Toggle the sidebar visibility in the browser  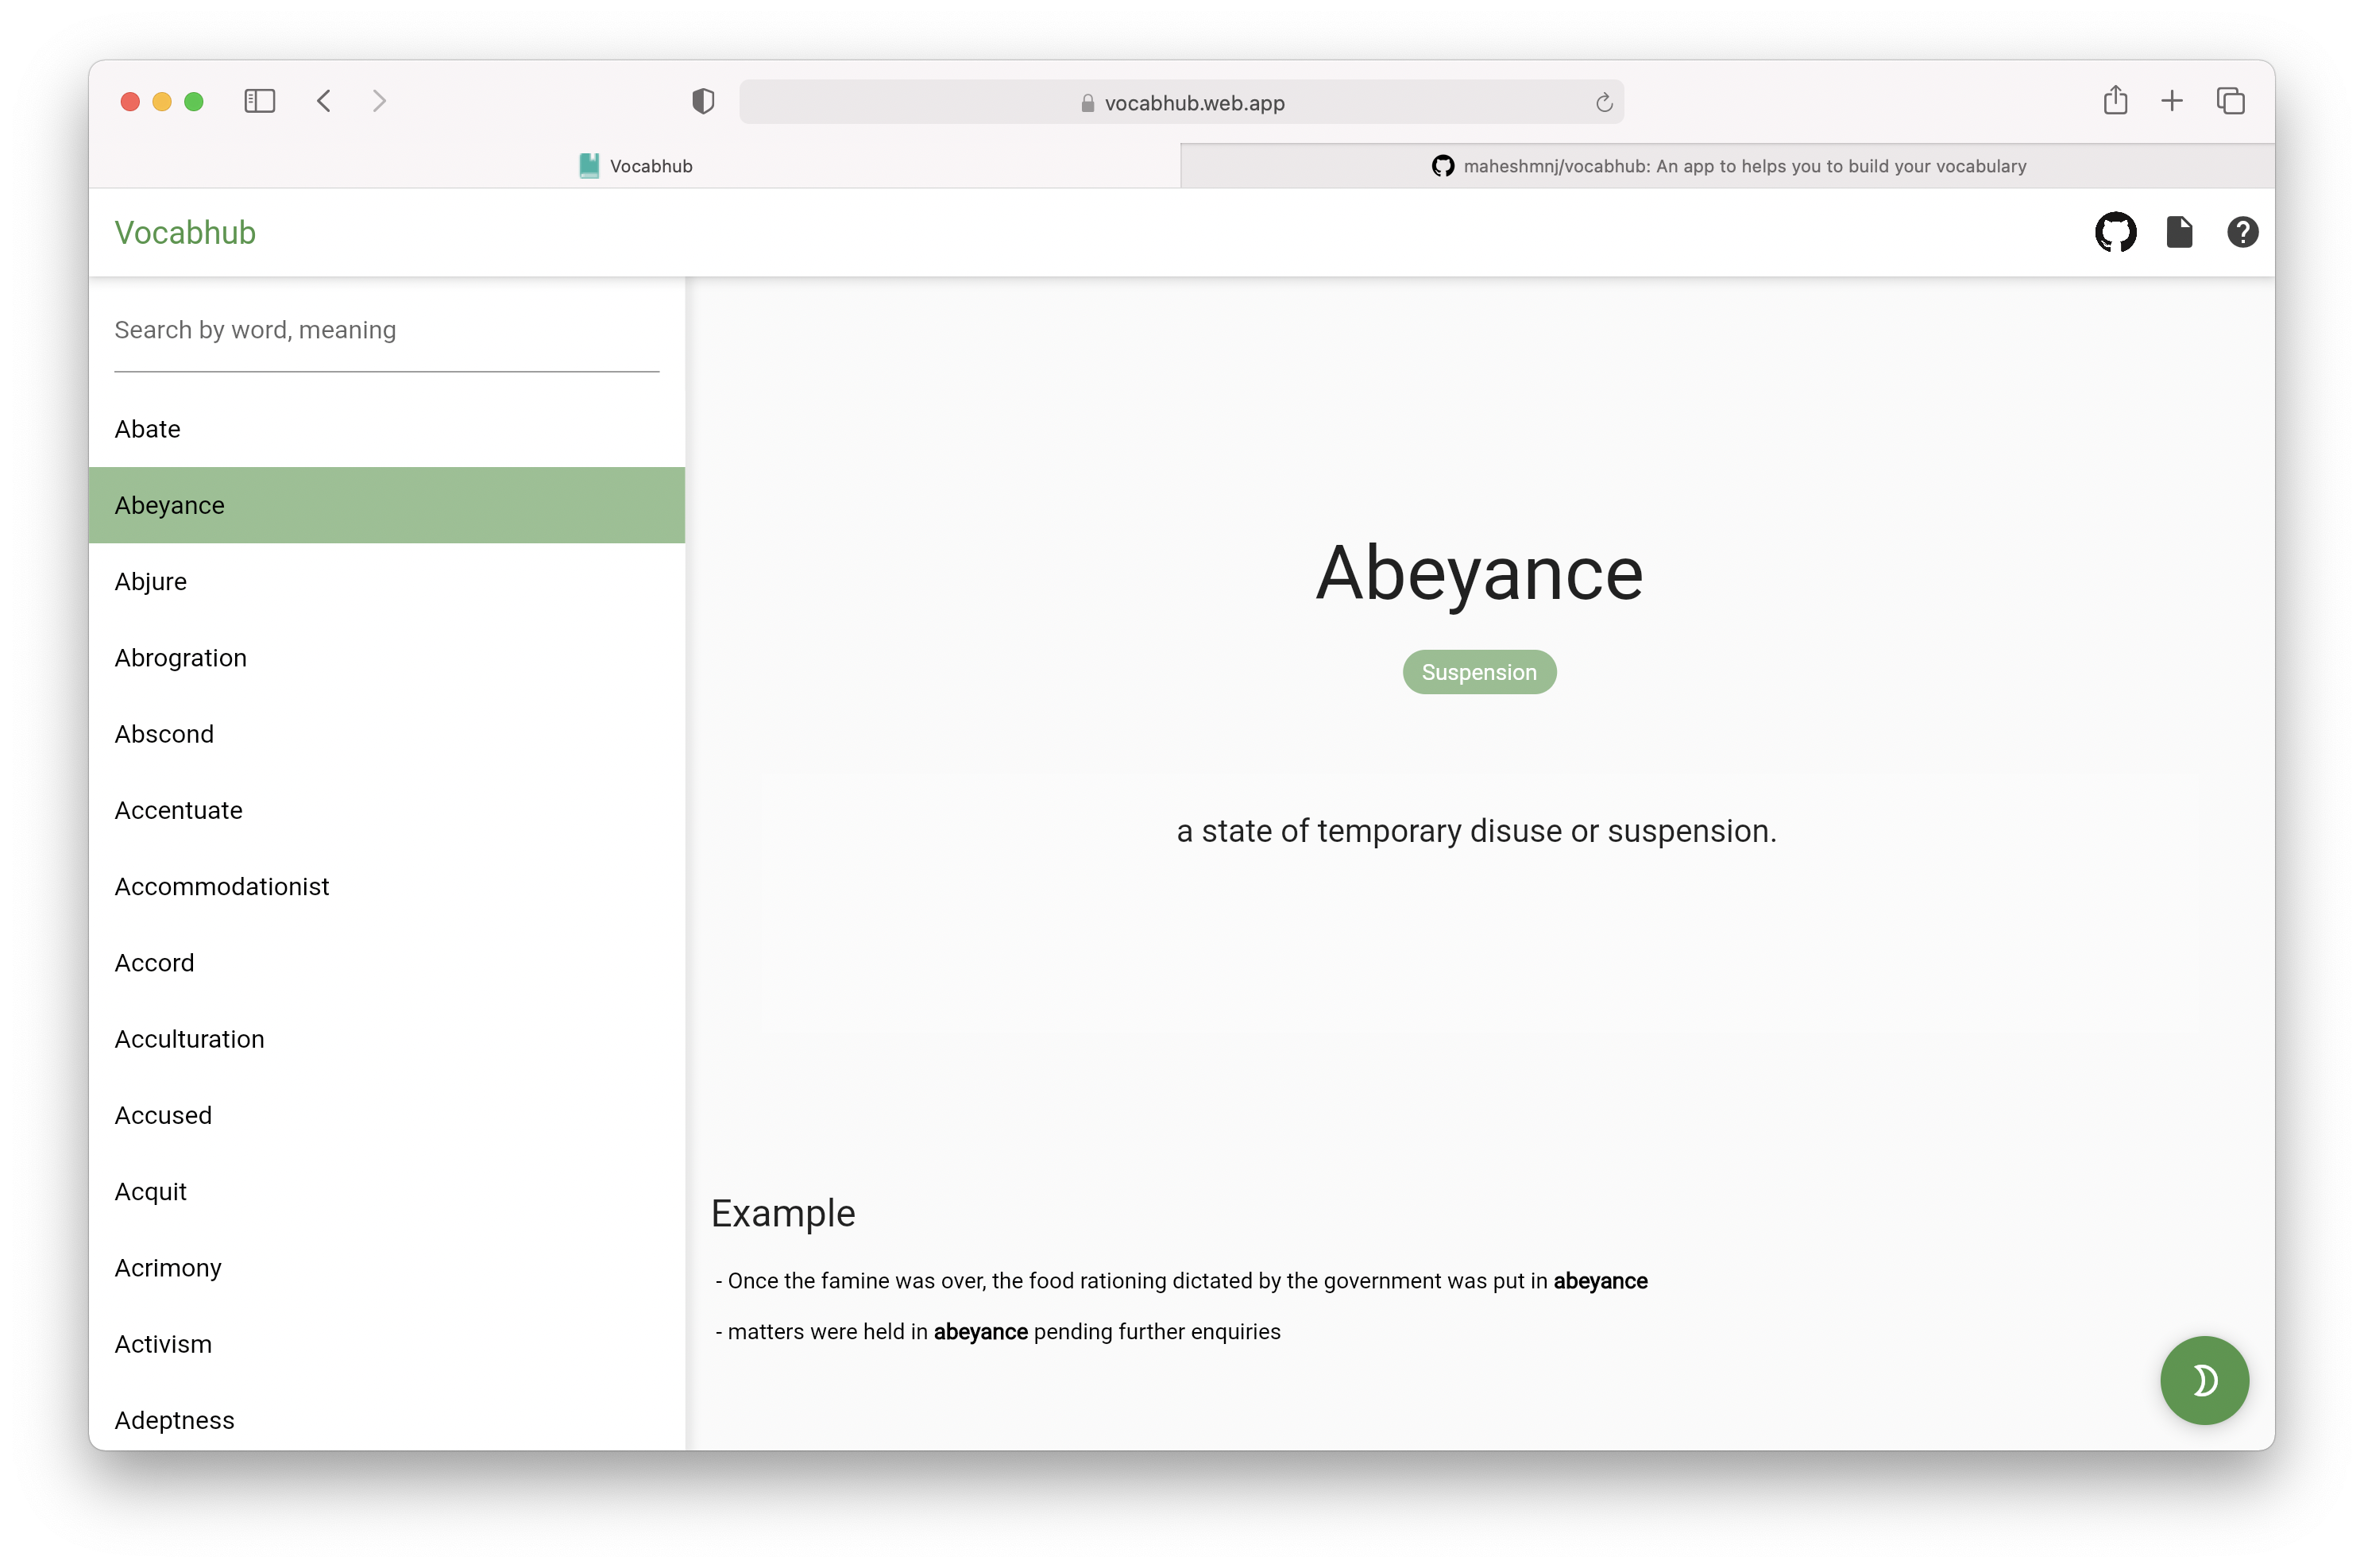pyautogui.click(x=259, y=101)
